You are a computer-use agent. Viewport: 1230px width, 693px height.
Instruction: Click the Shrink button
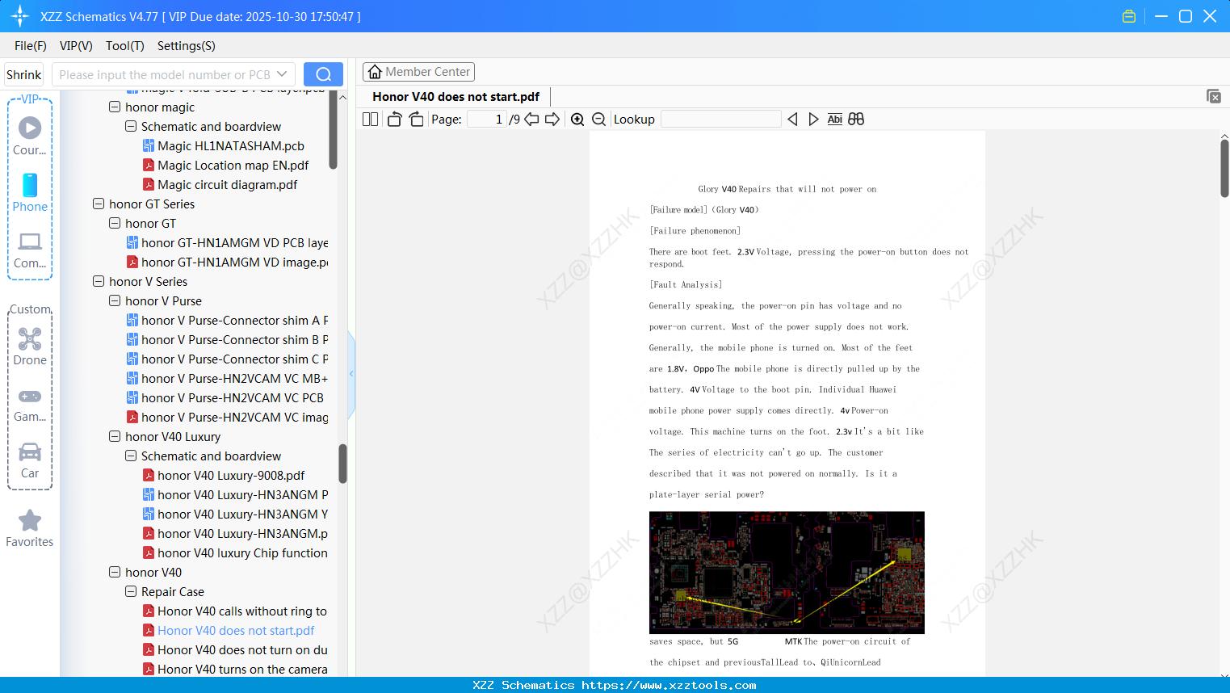pyautogui.click(x=24, y=74)
